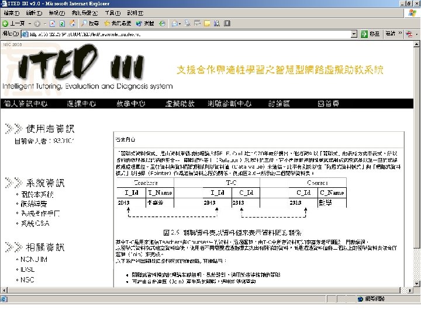Click the Windows flag logo throbber
The width and height of the screenshot is (421, 315).
(x=412, y=13)
